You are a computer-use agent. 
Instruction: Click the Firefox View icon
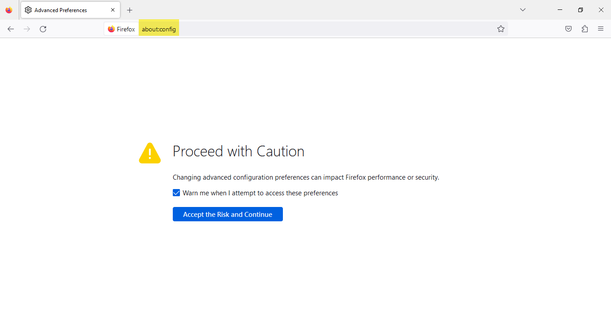(9, 10)
